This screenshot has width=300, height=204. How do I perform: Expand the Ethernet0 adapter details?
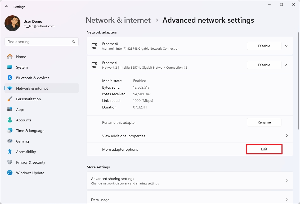pyautogui.click(x=286, y=46)
